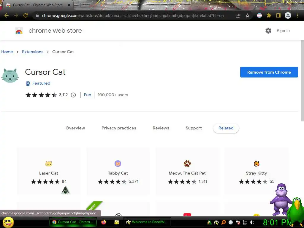Toggle the Chrome side panel
The image size is (304, 228).
point(278,15)
